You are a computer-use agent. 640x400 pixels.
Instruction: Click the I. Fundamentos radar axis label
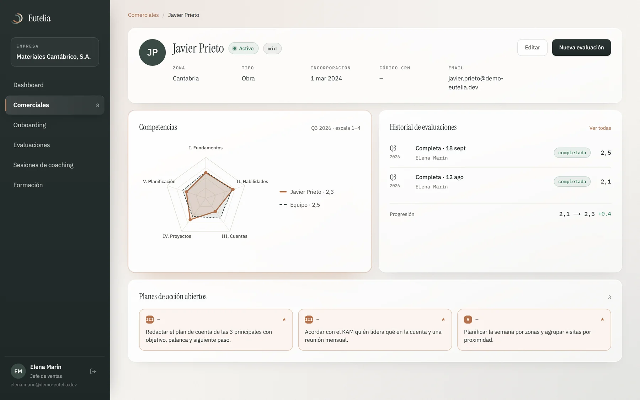(206, 148)
